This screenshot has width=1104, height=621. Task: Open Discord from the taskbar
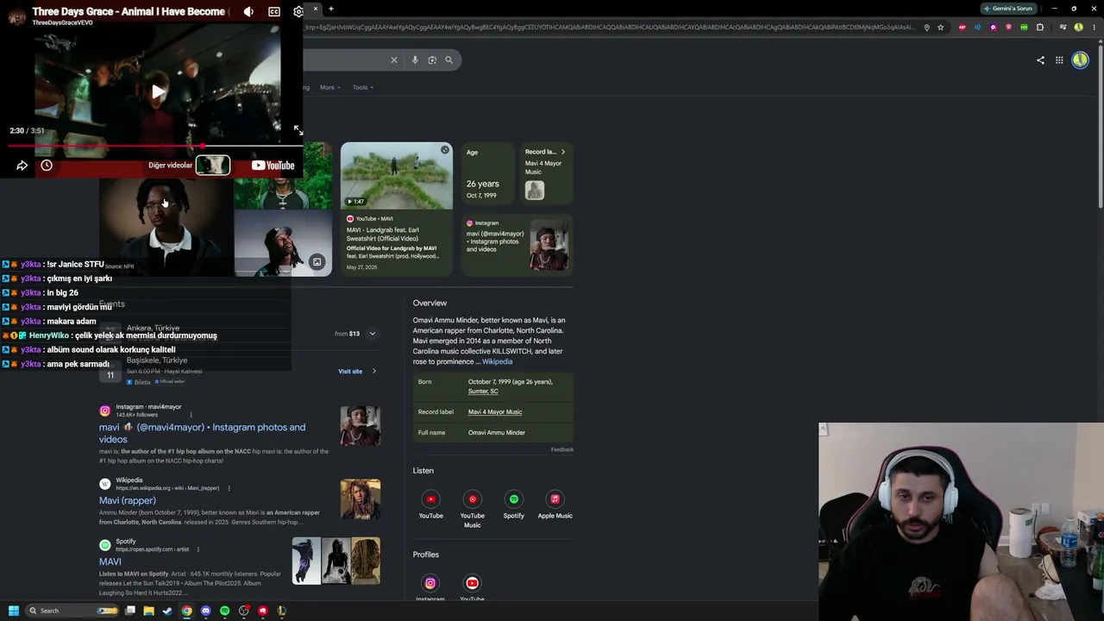click(205, 611)
